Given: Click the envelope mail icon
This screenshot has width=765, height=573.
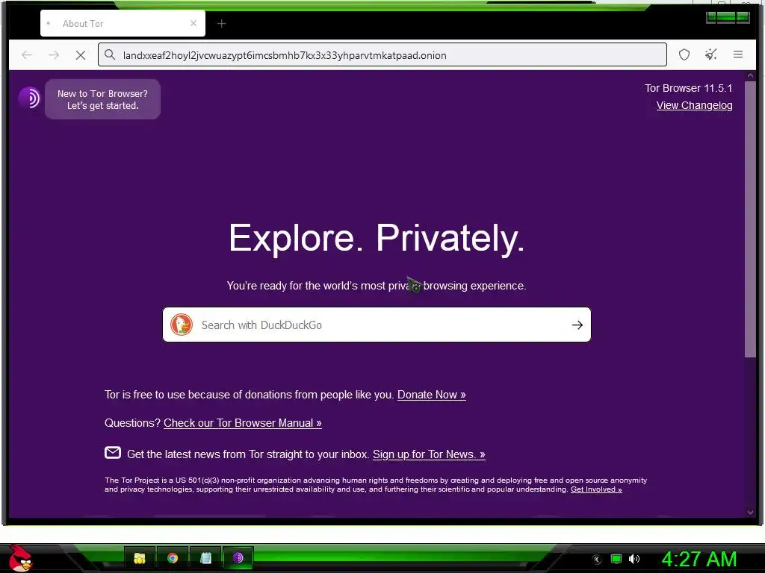Looking at the screenshot, I should click(x=113, y=453).
